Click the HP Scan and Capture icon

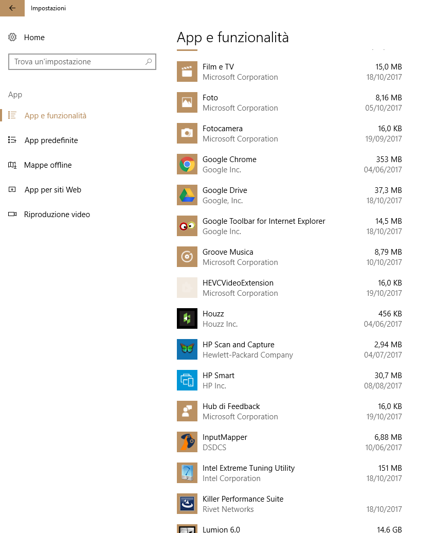tap(187, 349)
